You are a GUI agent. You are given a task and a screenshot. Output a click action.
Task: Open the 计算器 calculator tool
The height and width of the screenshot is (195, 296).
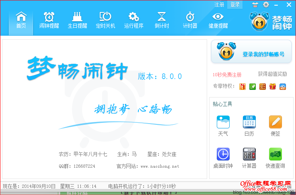249,158
